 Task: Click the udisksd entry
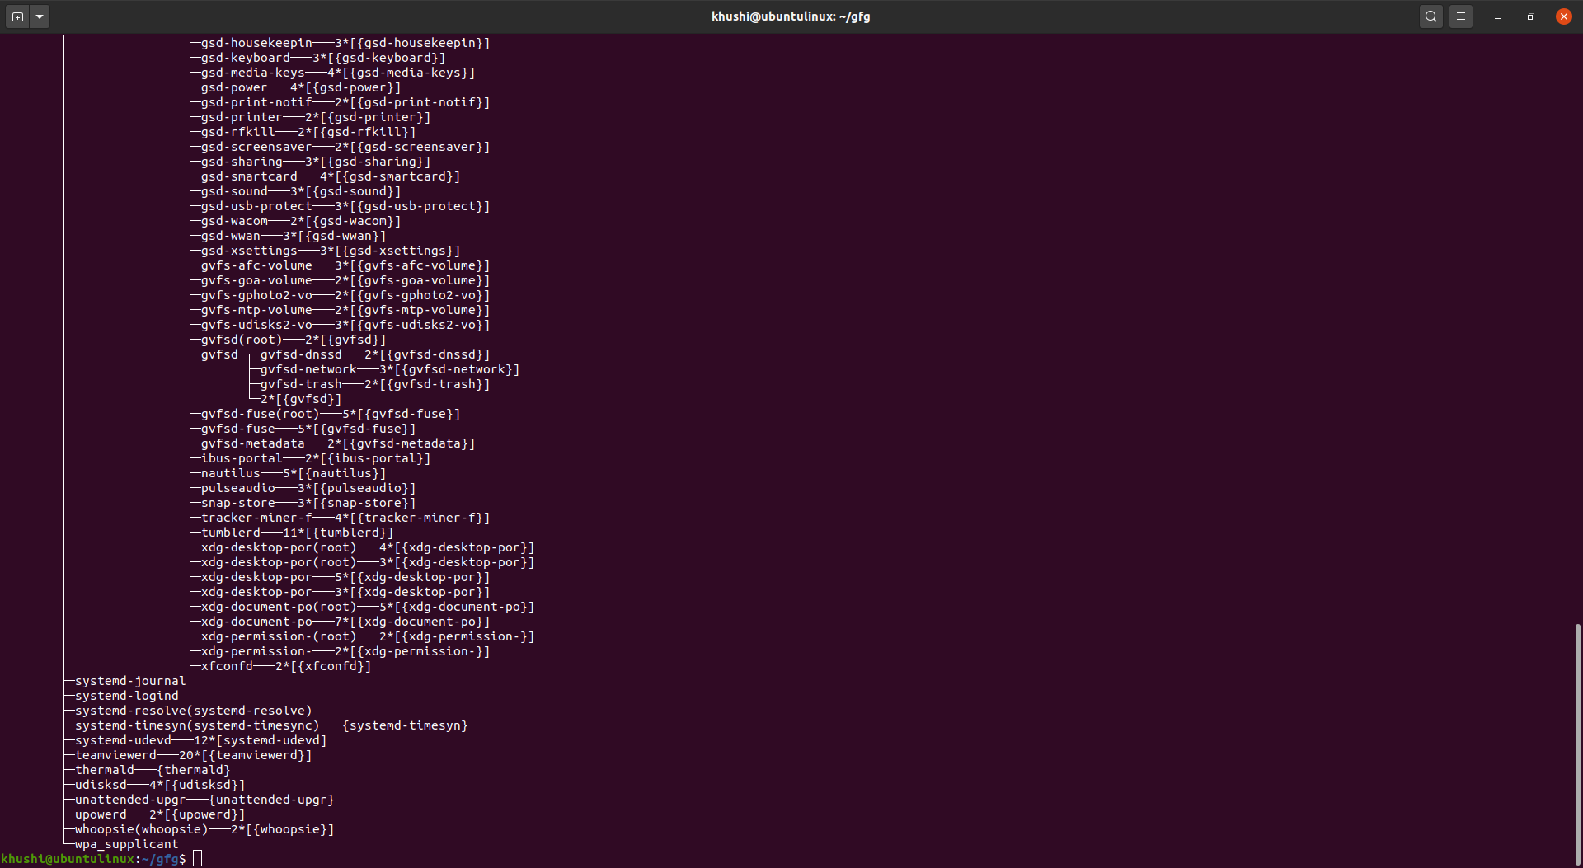click(160, 785)
